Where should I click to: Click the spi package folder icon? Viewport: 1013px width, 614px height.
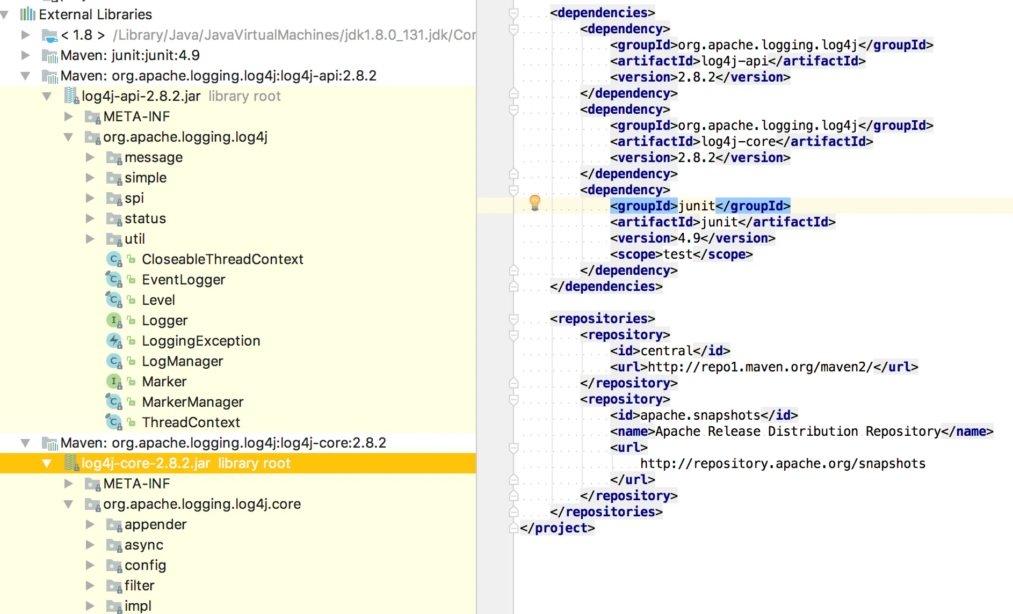tap(114, 199)
